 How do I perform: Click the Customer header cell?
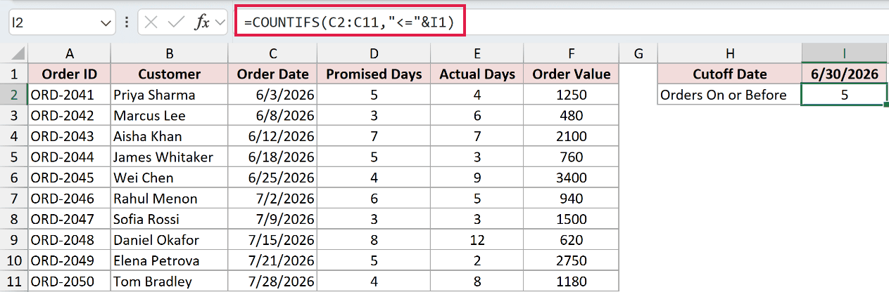click(170, 74)
